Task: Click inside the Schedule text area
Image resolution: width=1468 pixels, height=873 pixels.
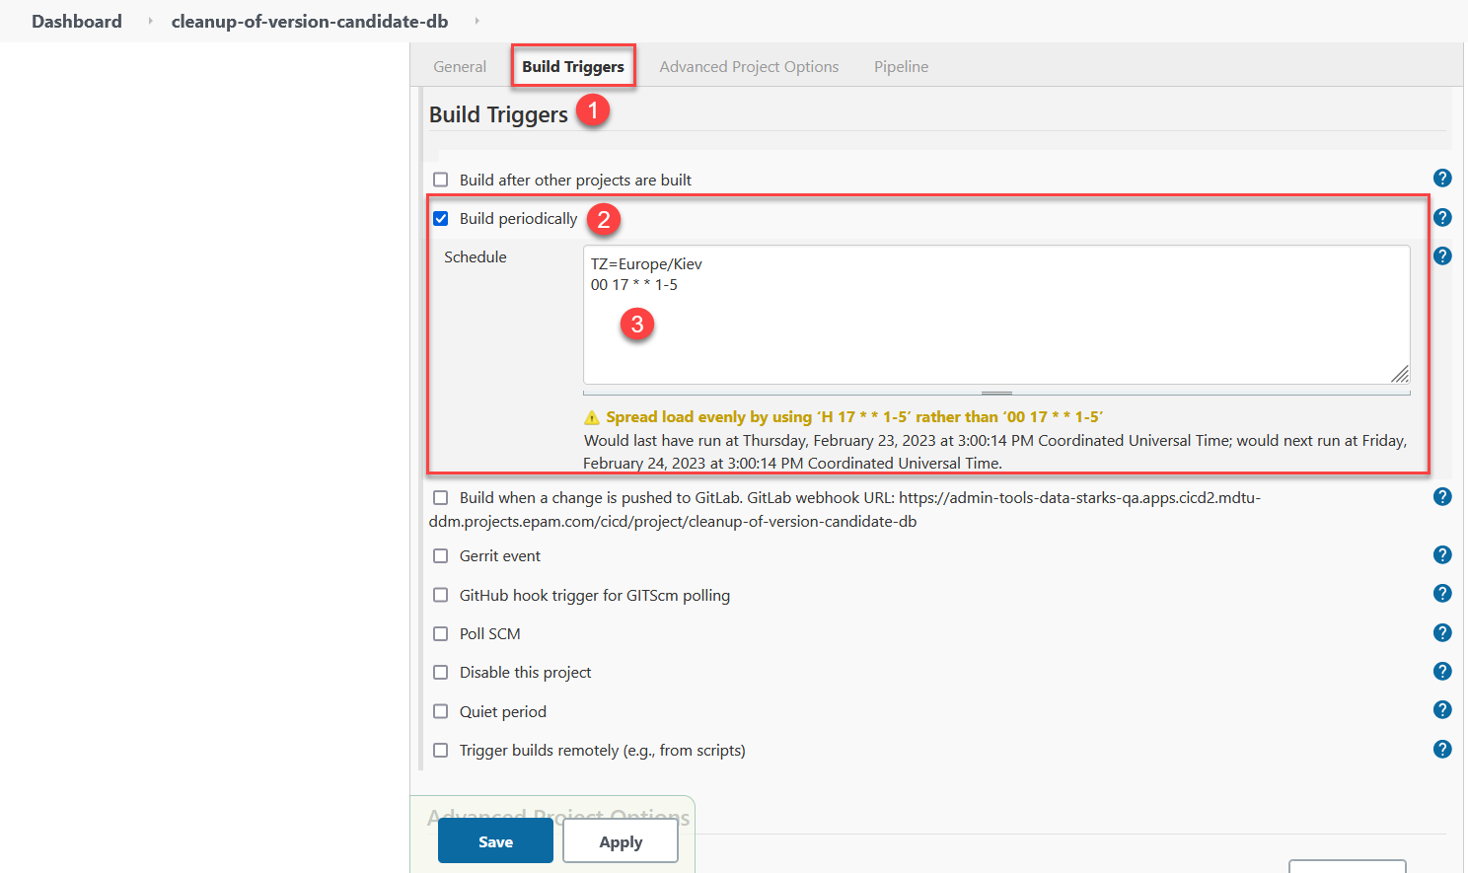Action: pyautogui.click(x=996, y=315)
